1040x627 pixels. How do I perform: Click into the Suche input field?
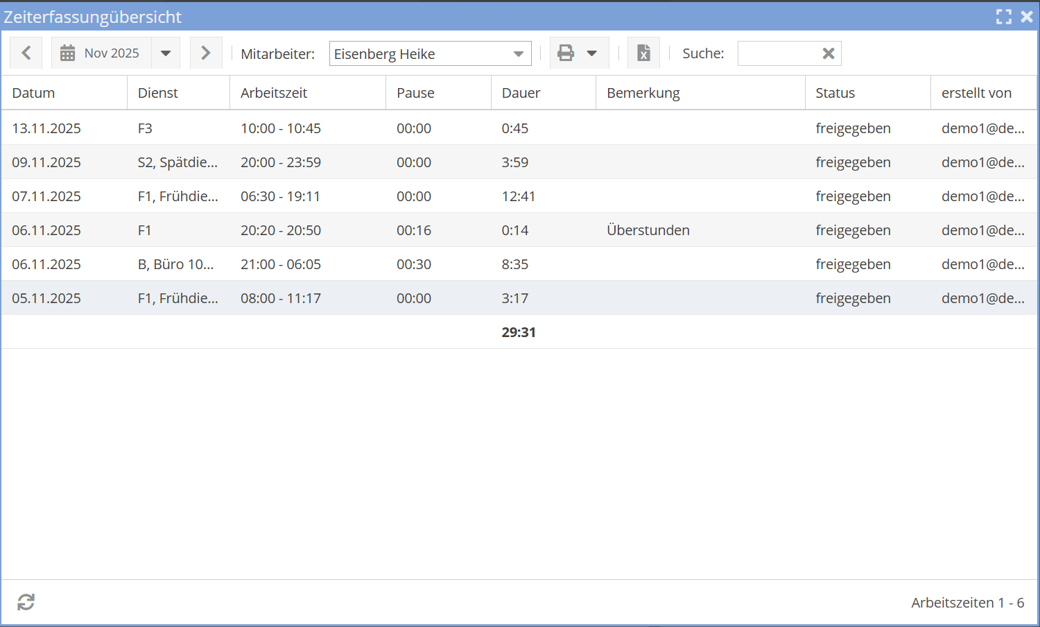point(777,53)
